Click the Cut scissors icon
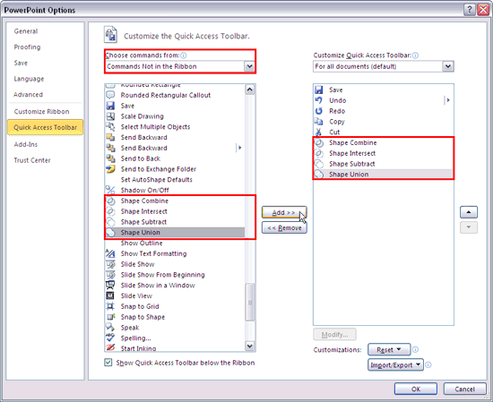493x402 pixels. 319,132
